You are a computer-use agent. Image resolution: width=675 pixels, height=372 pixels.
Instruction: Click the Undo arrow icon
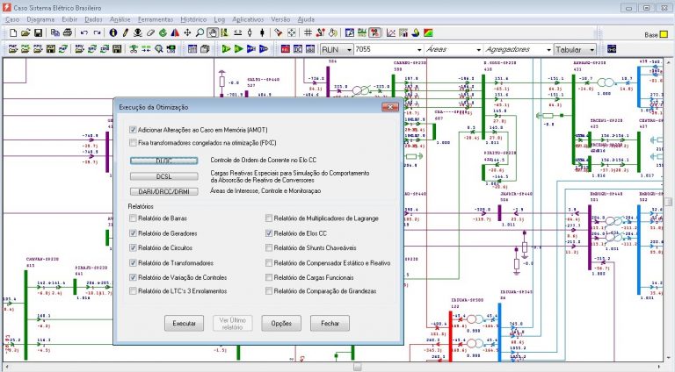[x=83, y=33]
